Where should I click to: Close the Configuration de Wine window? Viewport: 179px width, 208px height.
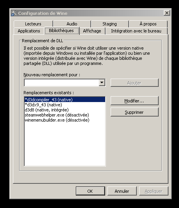[x=166, y=13]
